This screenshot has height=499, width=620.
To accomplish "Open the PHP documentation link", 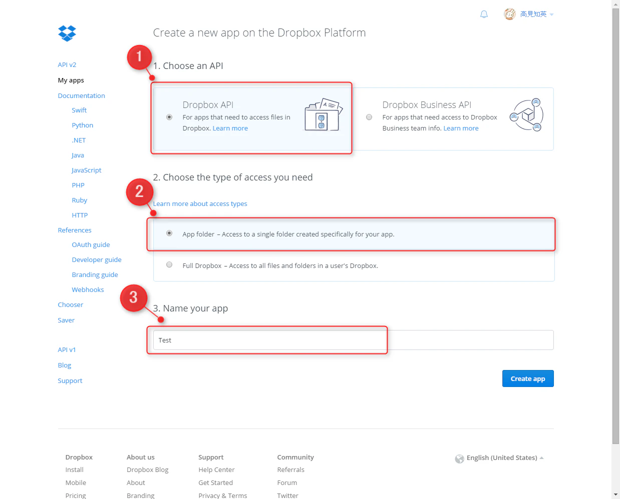I will pos(78,185).
